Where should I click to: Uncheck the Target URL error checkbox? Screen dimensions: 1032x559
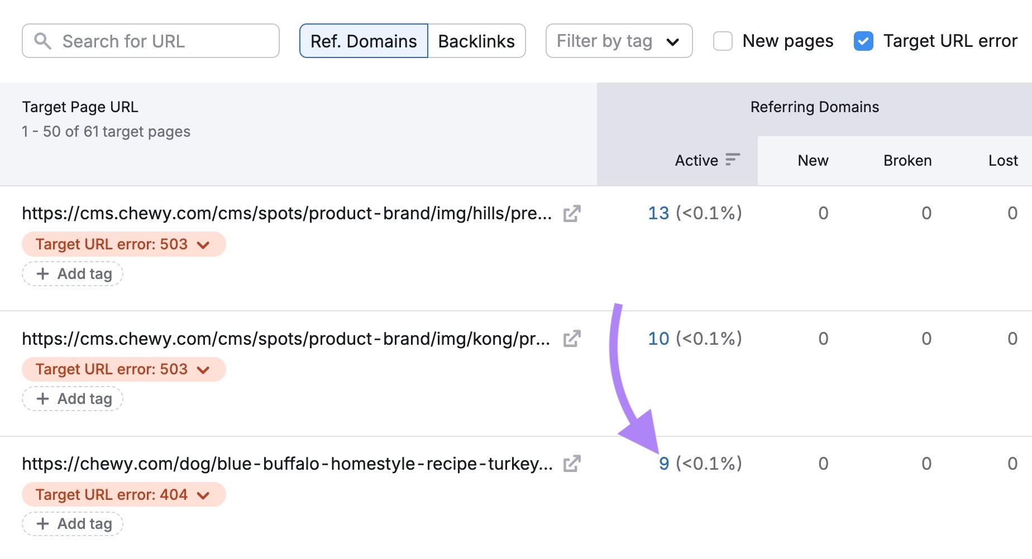[863, 41]
